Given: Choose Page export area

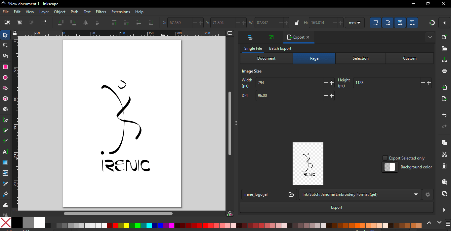Looking at the screenshot, I should click(314, 58).
